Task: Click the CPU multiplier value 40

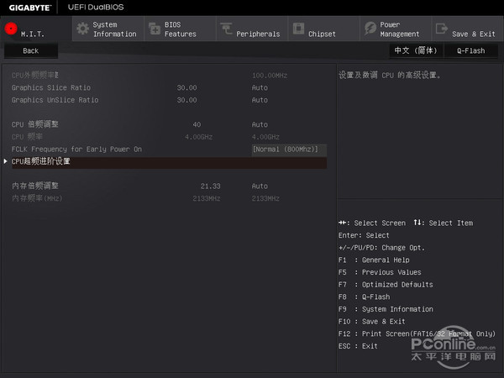Action: point(197,124)
